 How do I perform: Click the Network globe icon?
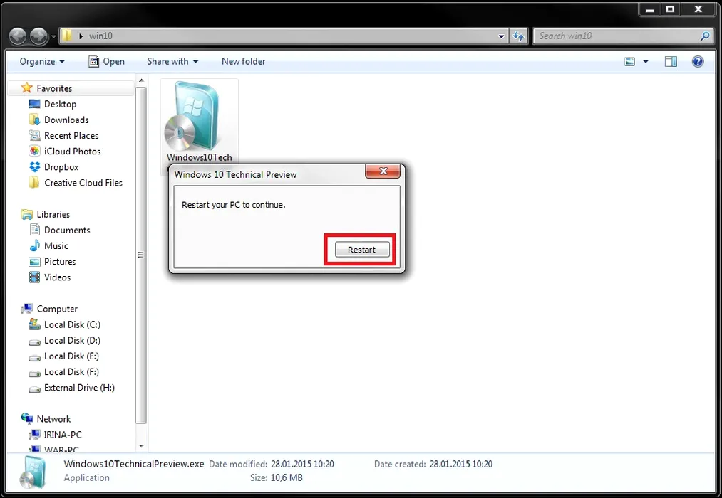click(26, 418)
